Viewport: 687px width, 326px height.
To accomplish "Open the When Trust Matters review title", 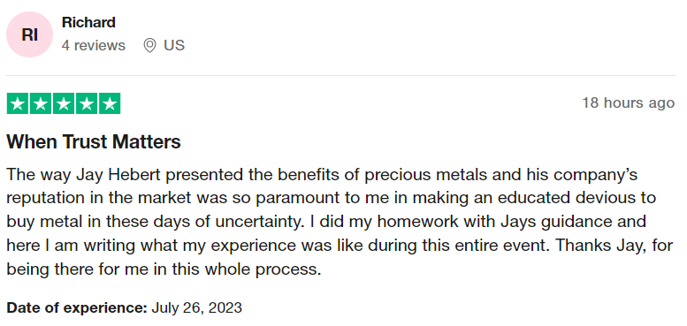I will 94,141.
